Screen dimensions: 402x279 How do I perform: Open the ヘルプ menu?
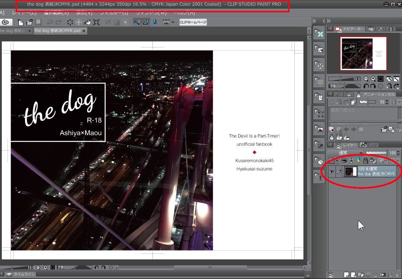tap(184, 13)
